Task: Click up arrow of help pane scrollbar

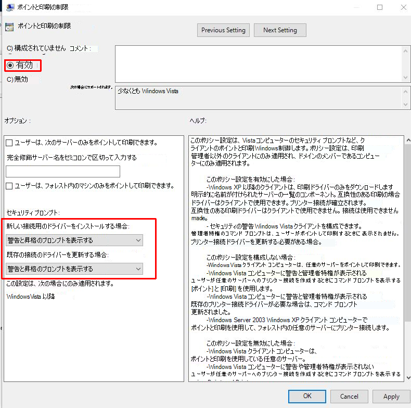Action: tap(408, 141)
